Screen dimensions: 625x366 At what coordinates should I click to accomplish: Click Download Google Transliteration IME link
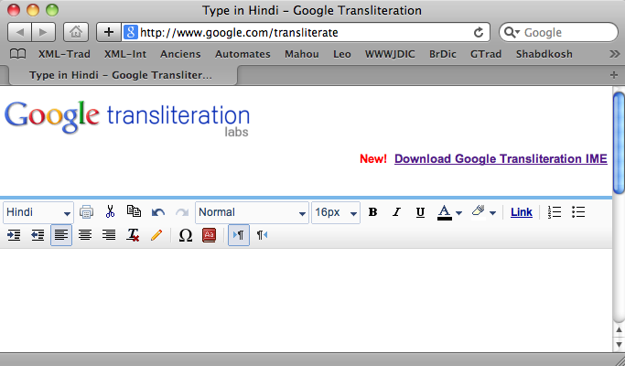pyautogui.click(x=501, y=158)
